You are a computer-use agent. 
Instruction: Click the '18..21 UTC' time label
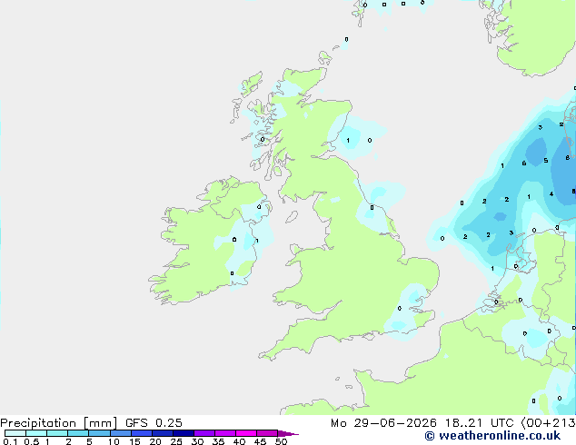(x=479, y=423)
